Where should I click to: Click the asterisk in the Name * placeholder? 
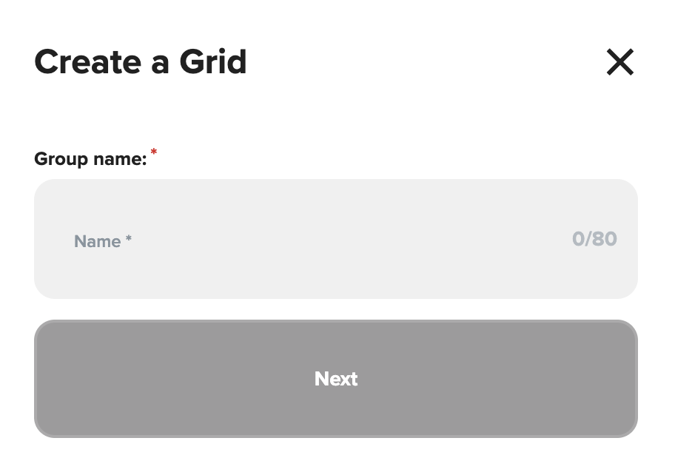pyautogui.click(x=128, y=239)
